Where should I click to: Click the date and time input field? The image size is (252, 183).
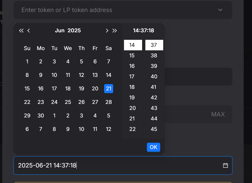[x=118, y=165]
